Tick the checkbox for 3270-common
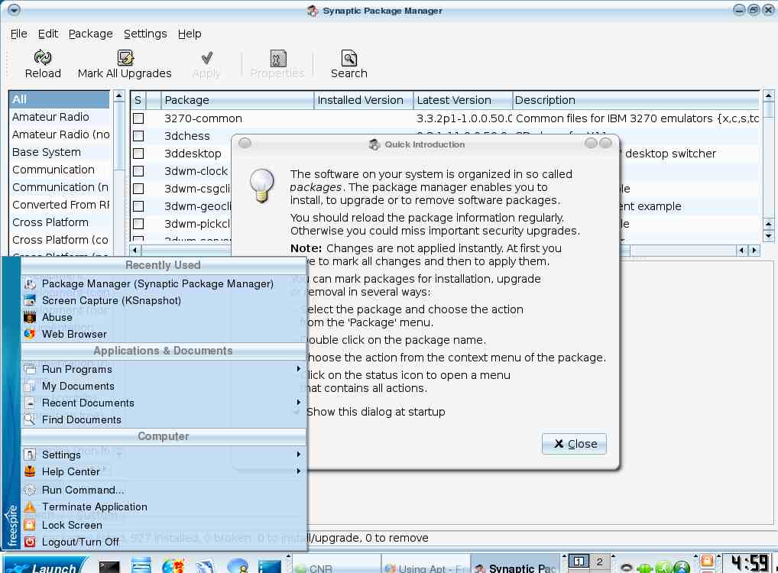This screenshot has height=573, width=778. click(138, 118)
